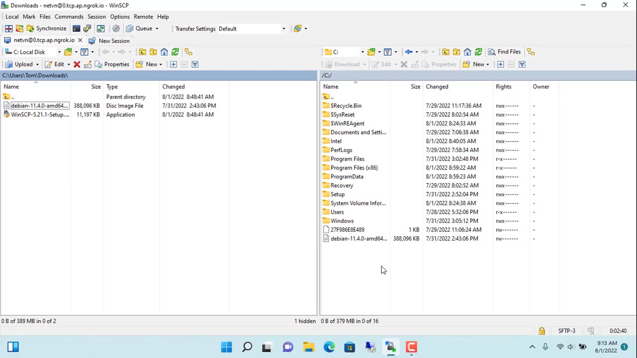Viewport: 637px width, 358px height.
Task: Click the remote panel filter icon
Action: pyautogui.click(x=387, y=52)
